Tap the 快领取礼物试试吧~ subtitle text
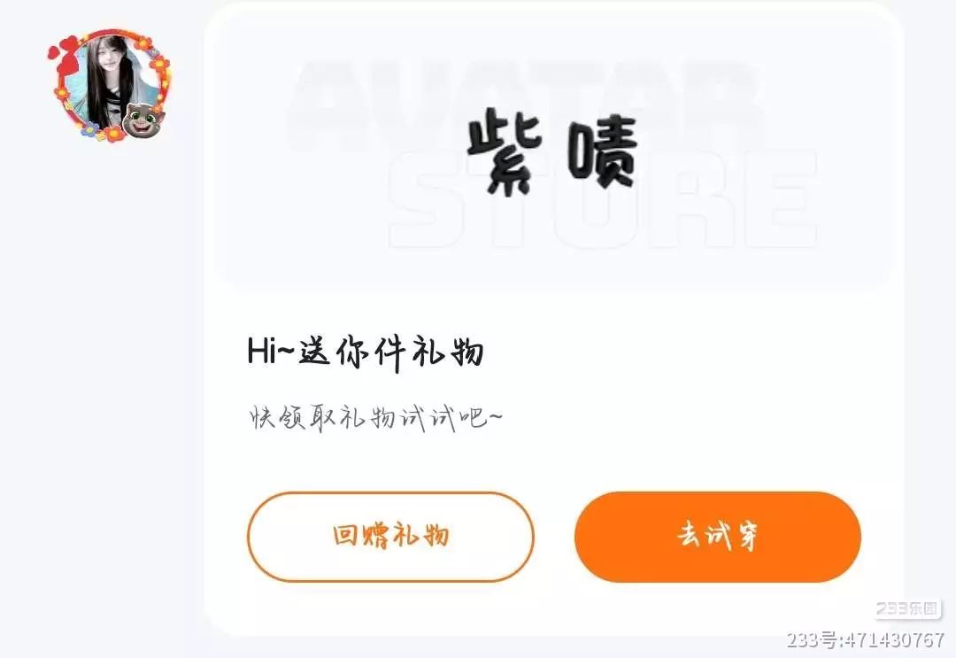Screen dimensions: 956x658 [376, 418]
